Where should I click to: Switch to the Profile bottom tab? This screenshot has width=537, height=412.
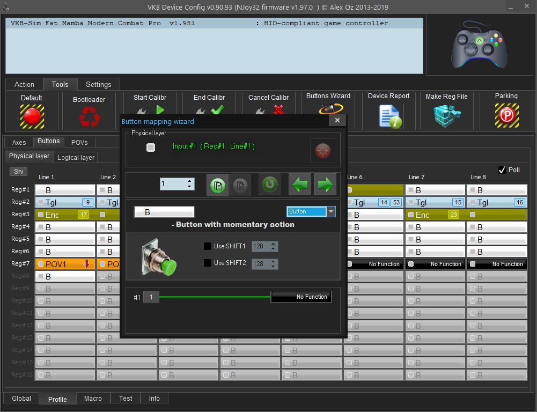57,399
